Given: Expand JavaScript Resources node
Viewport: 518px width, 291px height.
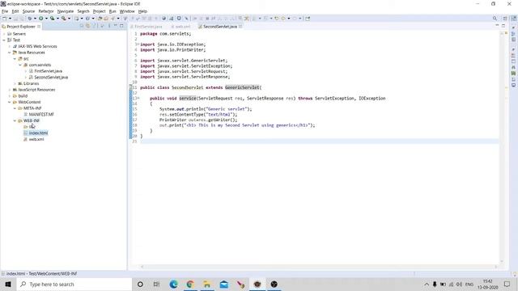Looking at the screenshot, I should (10, 90).
